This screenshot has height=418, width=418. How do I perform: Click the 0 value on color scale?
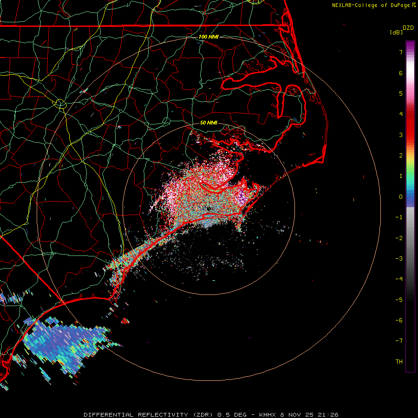click(x=401, y=197)
